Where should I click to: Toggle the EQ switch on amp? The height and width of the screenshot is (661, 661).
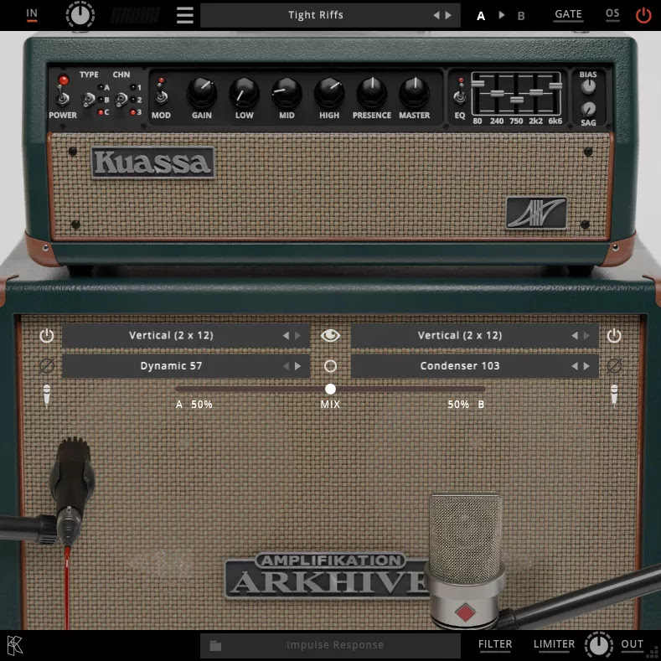[460, 97]
